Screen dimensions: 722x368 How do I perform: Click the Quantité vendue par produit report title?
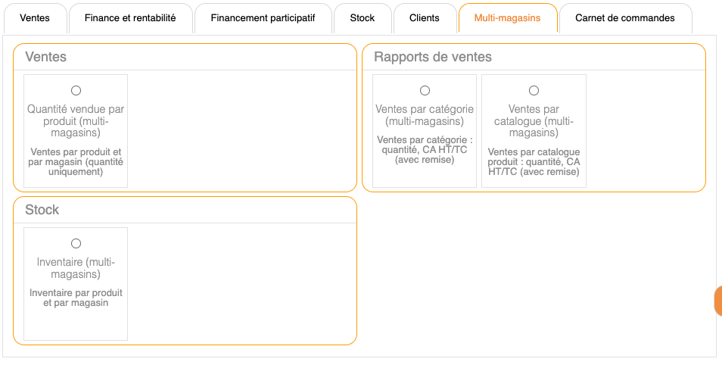click(x=76, y=121)
